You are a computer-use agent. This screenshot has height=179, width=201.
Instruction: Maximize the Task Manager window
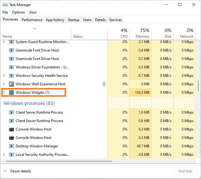pyautogui.click(x=180, y=5)
